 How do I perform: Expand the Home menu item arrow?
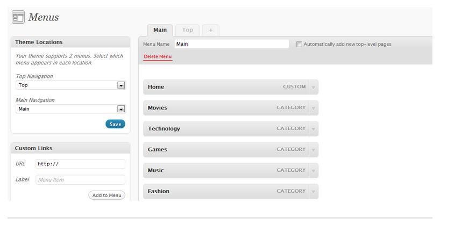(314, 87)
